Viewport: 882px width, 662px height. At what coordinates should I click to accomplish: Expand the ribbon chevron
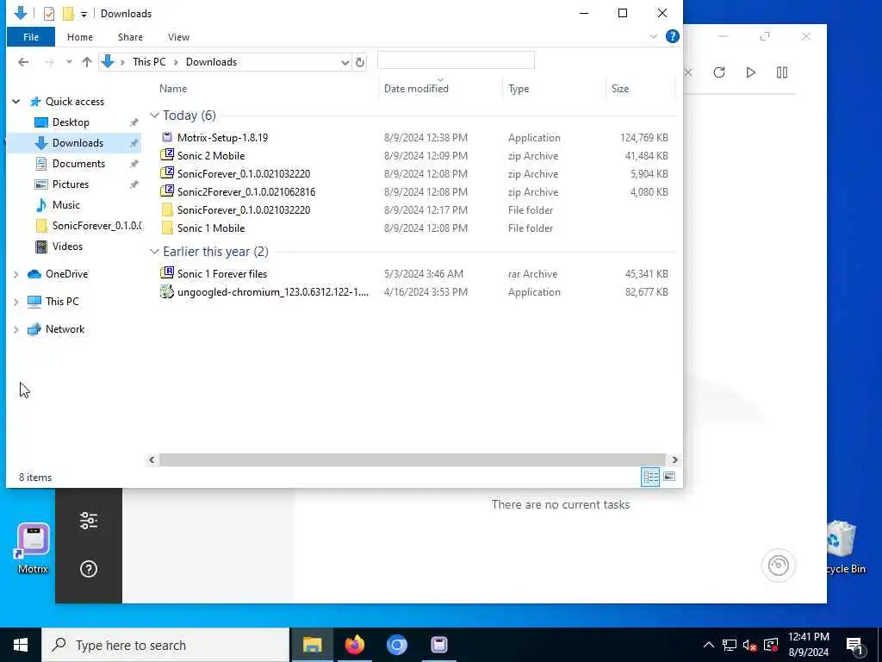[x=653, y=36]
